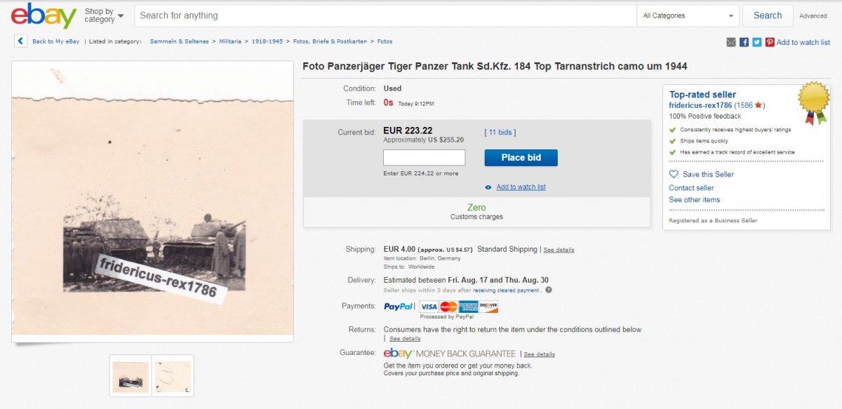
Task: Open the Militaria breadcrumb category
Action: click(230, 41)
